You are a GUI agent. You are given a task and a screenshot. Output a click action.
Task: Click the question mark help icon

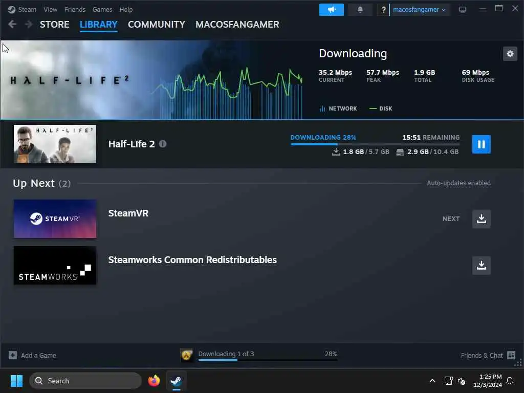click(x=384, y=10)
